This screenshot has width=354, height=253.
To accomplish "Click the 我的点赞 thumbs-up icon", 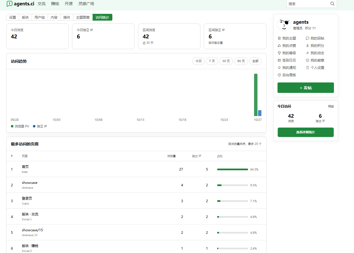I will [x=279, y=46].
